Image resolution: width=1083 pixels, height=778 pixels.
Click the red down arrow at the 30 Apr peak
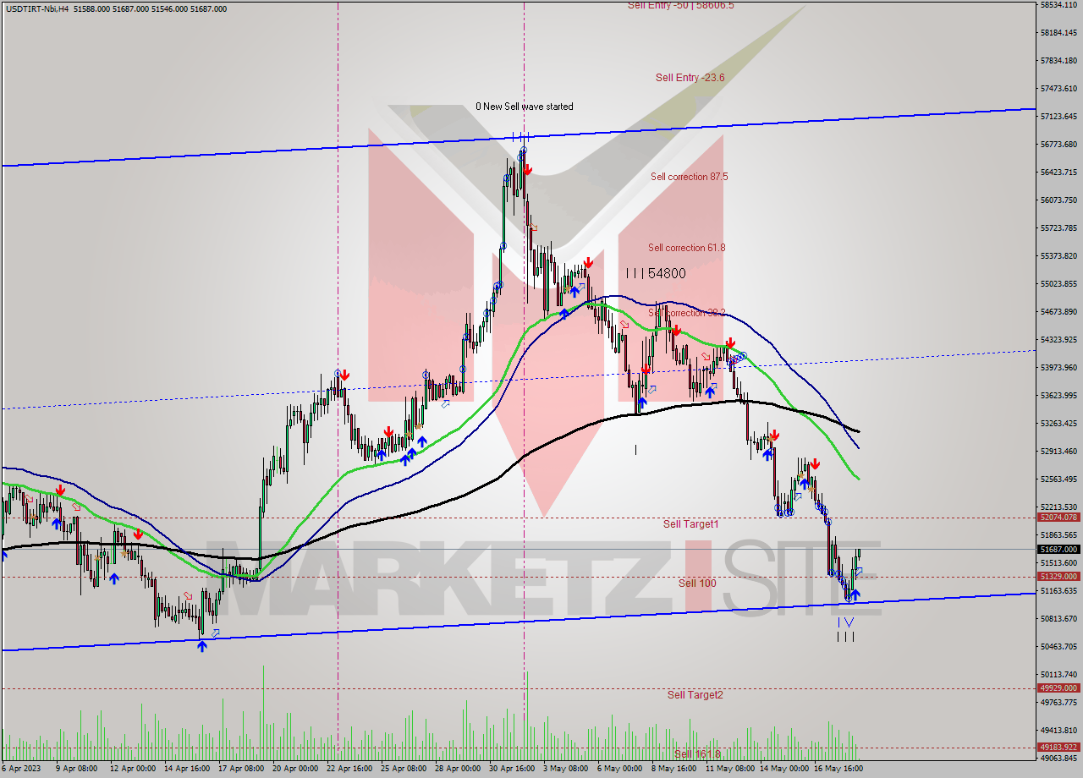coord(528,170)
